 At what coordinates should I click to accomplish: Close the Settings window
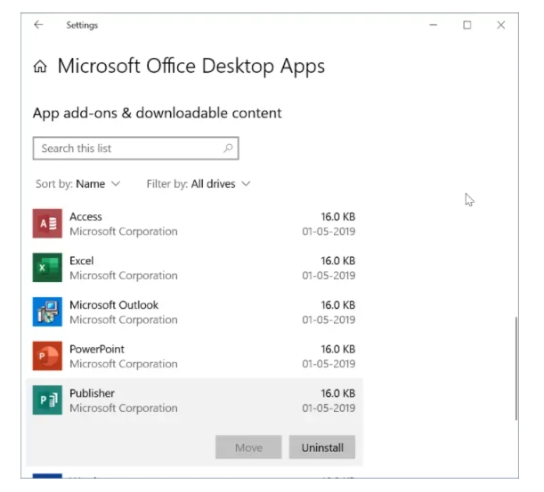coord(500,25)
